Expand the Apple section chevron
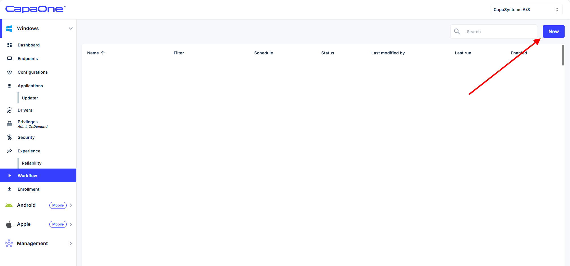The width and height of the screenshot is (570, 266). click(71, 224)
